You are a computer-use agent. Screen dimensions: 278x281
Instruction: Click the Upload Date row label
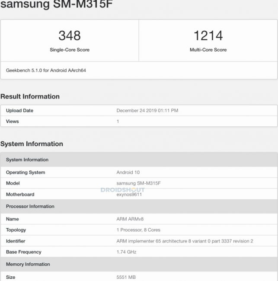click(x=19, y=111)
